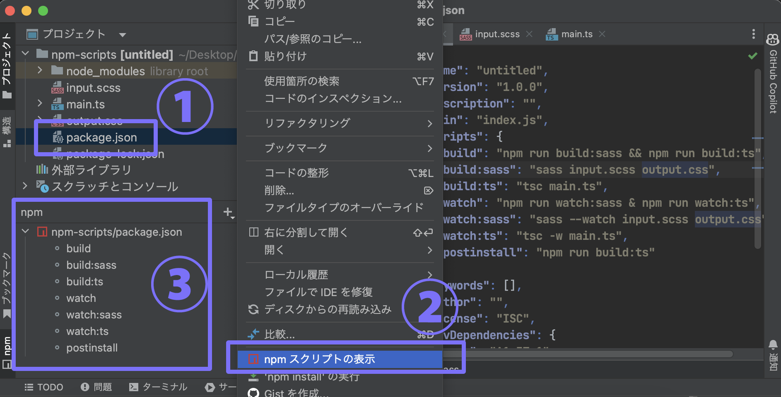Click the editor horizontal scrollbar
This screenshot has height=397, width=781.
click(588, 354)
